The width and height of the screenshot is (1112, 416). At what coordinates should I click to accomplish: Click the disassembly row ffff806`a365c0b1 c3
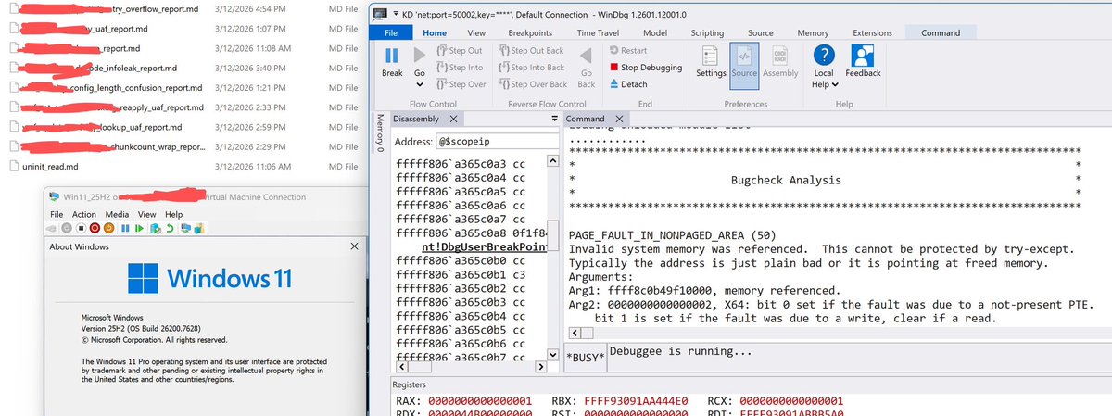[461, 274]
